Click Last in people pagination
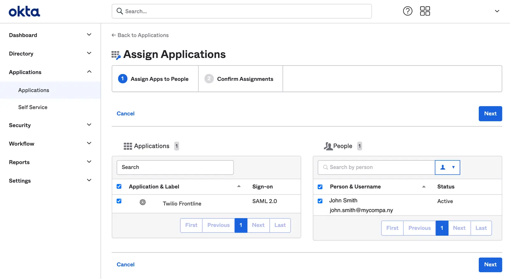The width and height of the screenshot is (510, 279). (x=481, y=228)
